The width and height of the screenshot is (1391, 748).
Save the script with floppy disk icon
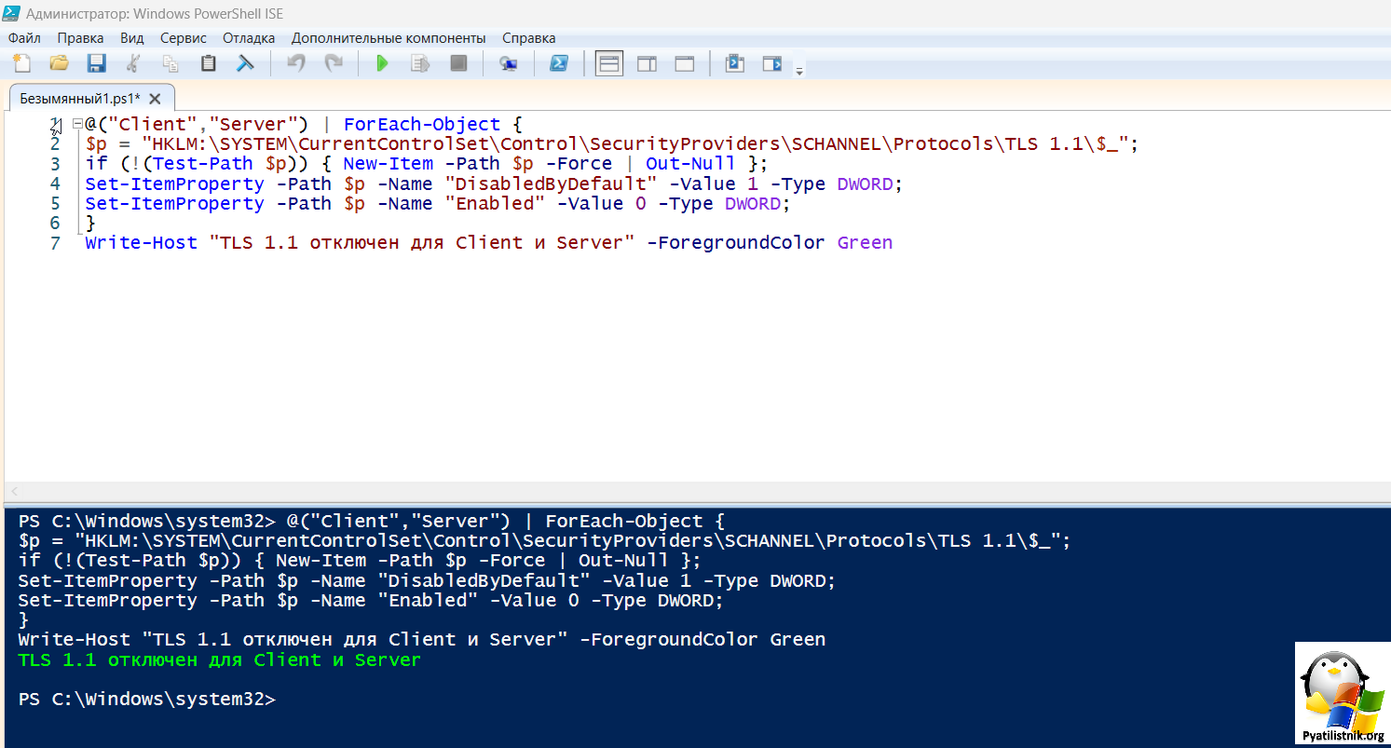(x=96, y=63)
